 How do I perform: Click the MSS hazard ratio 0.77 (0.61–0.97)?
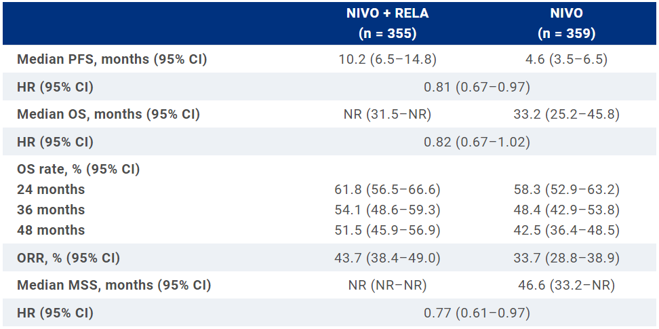477,313
